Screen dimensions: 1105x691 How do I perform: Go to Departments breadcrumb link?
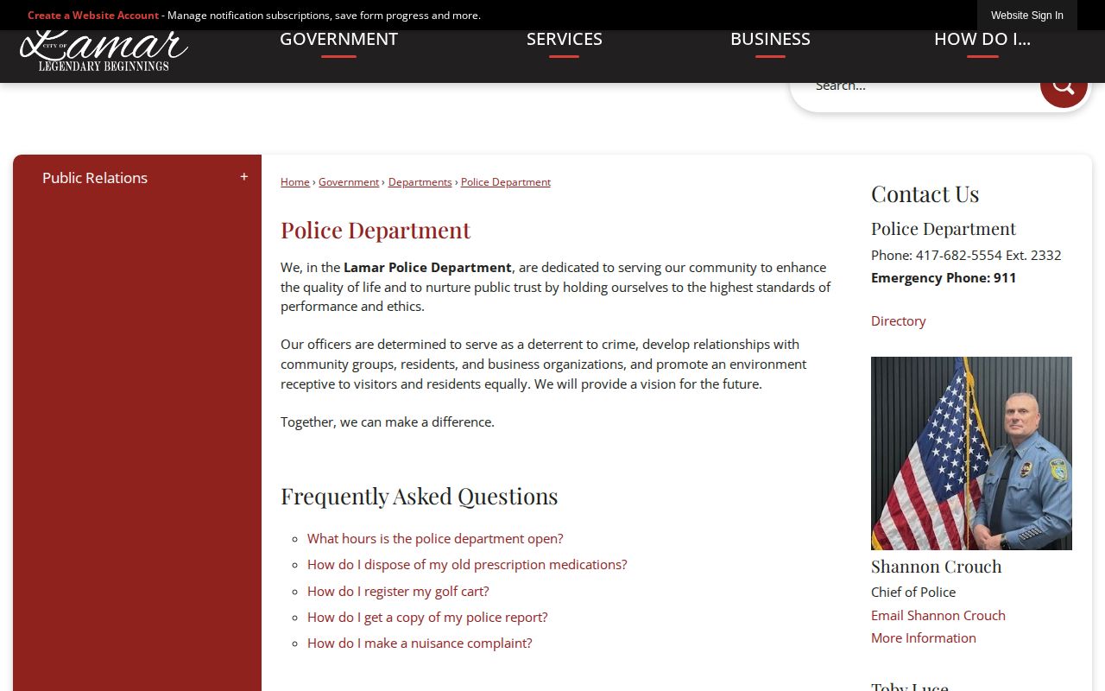[x=420, y=182]
